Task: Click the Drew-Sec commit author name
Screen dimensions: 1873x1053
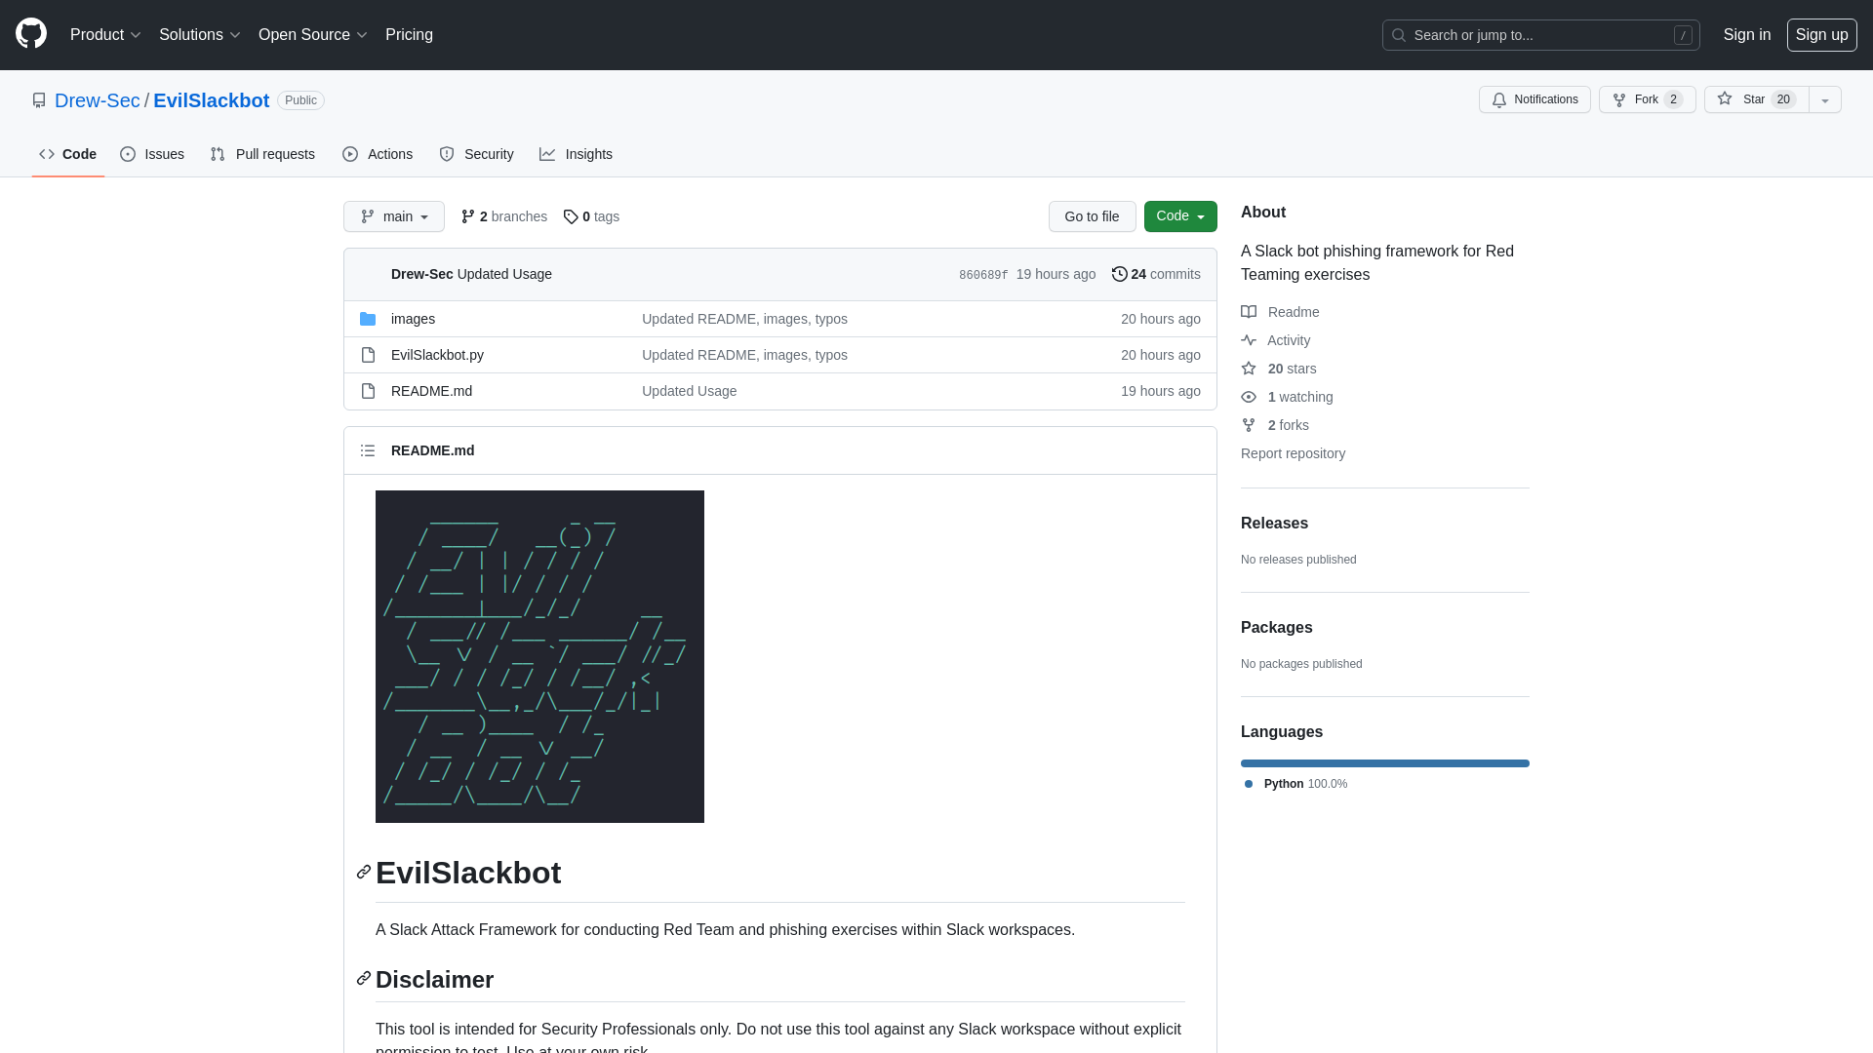Action: pyautogui.click(x=421, y=274)
